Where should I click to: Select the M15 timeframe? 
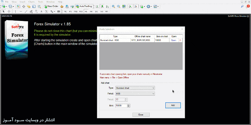(76, 11)
